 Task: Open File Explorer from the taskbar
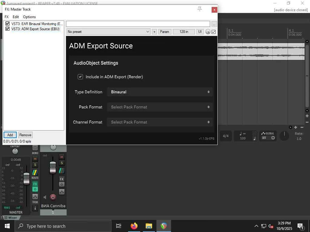(149, 226)
